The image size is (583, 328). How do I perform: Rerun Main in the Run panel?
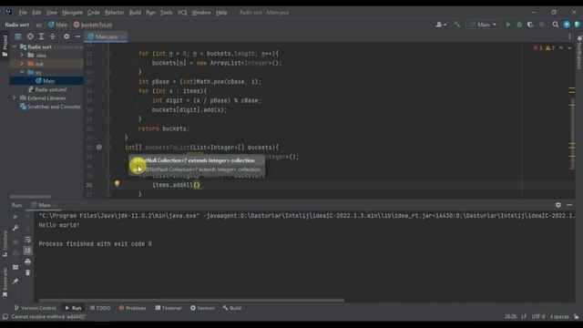15,217
